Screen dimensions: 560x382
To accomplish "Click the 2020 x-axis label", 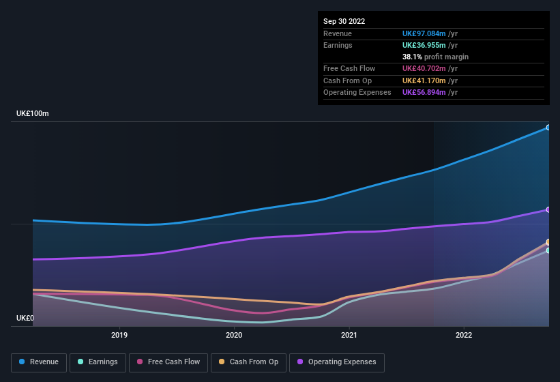I will [234, 335].
